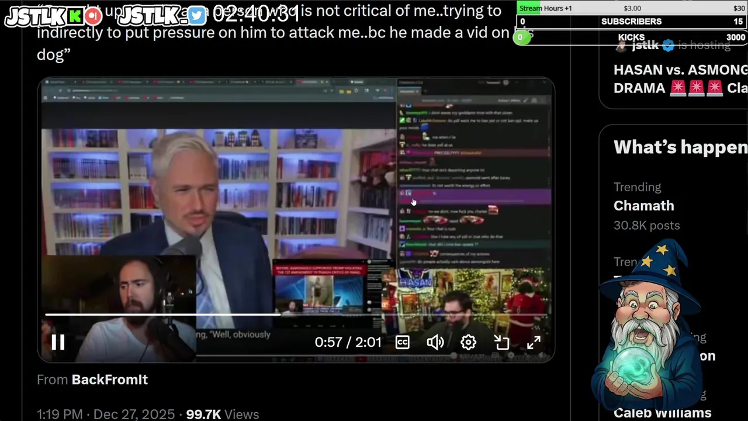Image resolution: width=748 pixels, height=421 pixels.
Task: Click the 99.7K Views count
Action: pos(223,415)
